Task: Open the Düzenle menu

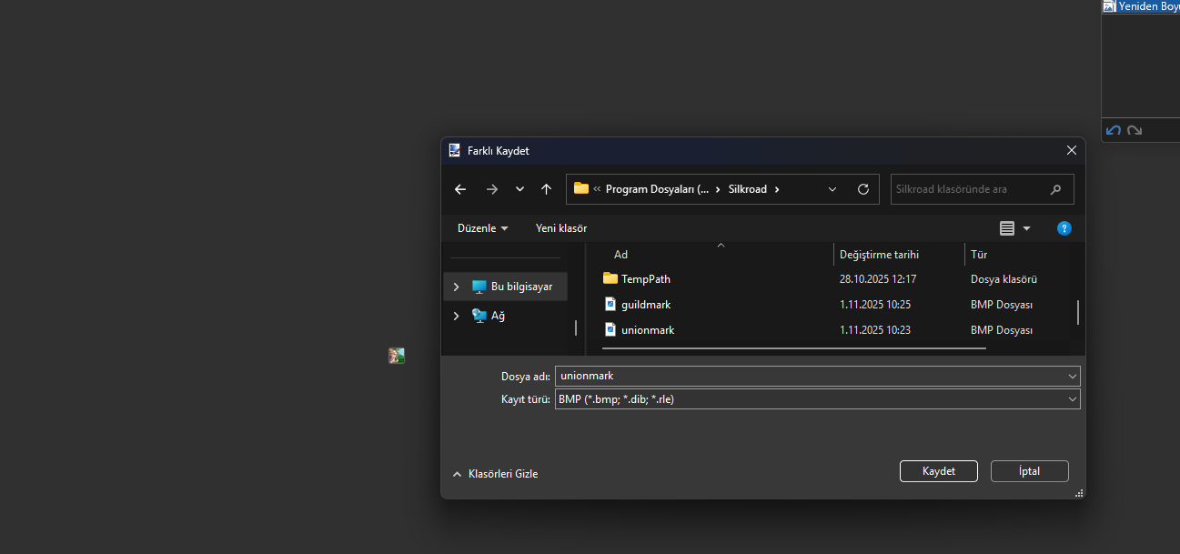Action: (x=482, y=228)
